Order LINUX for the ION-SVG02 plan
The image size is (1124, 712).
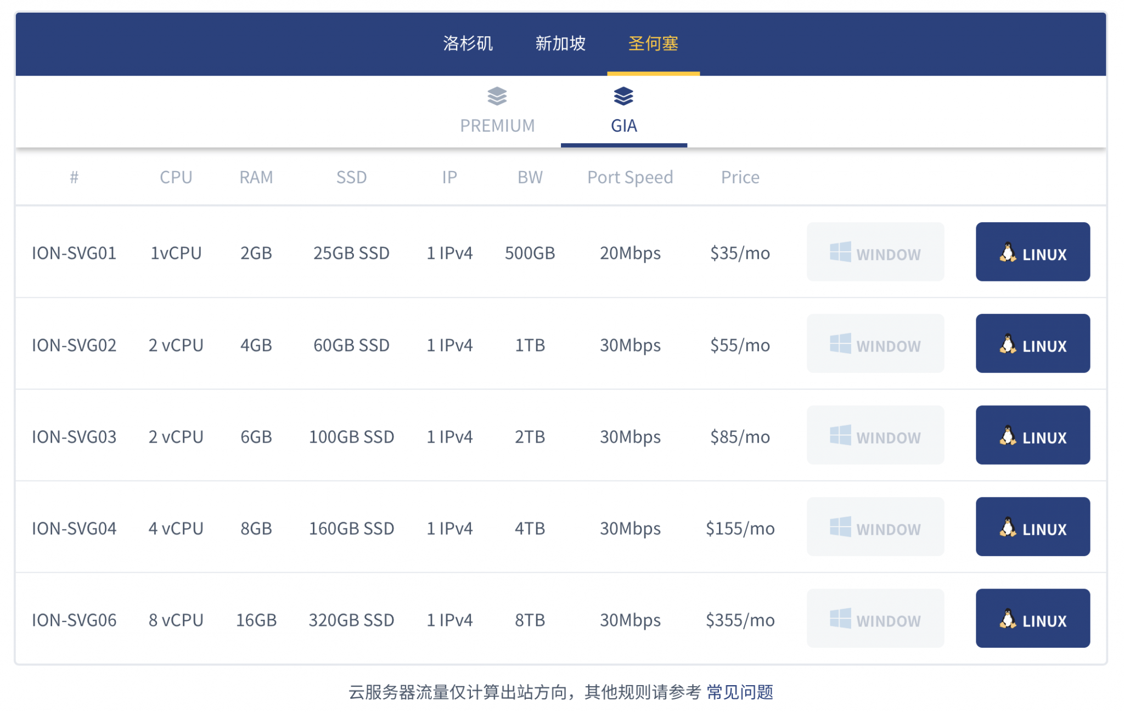coord(1032,344)
